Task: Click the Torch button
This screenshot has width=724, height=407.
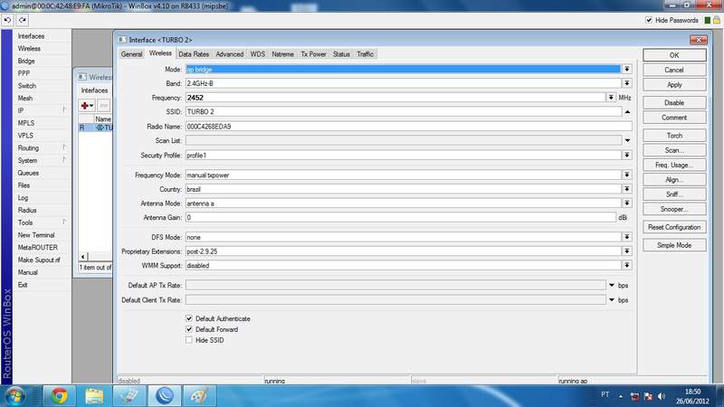Action: [x=674, y=135]
